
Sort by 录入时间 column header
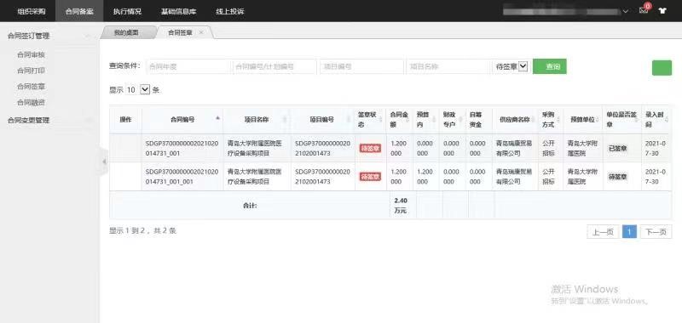(656, 119)
